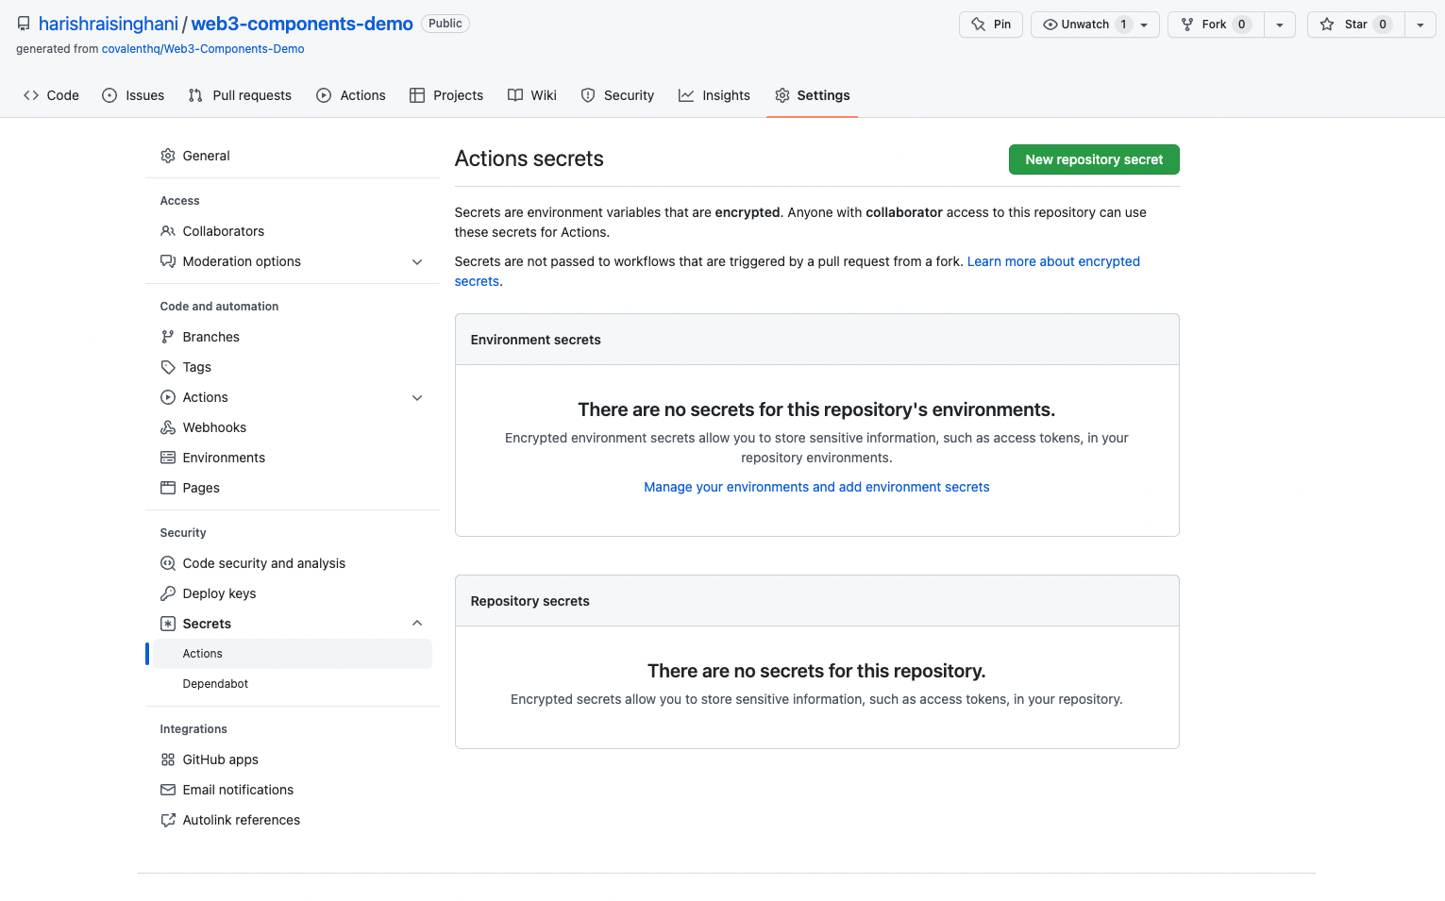1445x901 pixels.
Task: Click the Moderation options comment icon
Action: coord(168,261)
